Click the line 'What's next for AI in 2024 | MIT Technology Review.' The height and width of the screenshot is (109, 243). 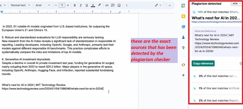click(34, 85)
